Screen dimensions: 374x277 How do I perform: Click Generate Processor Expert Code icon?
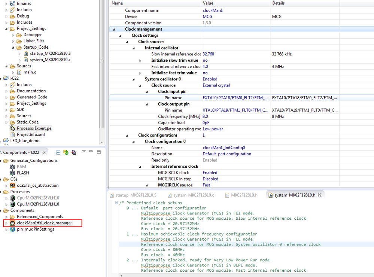coord(66,152)
